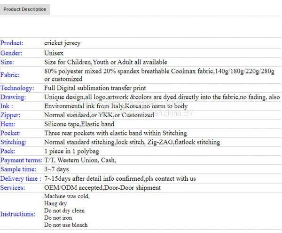Viewport: 282px width, 233px height.
Task: Select the 'cricket jersey' product value
Action: click(x=62, y=43)
